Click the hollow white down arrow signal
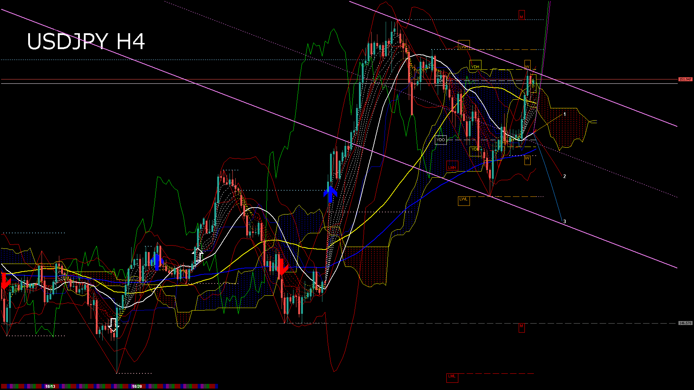694x390 pixels. click(113, 325)
